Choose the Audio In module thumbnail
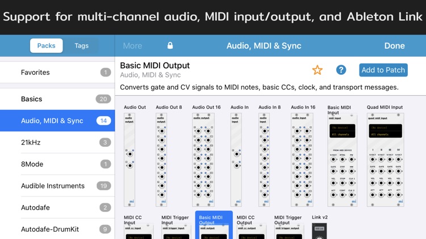The height and width of the screenshot is (239, 426). click(x=236, y=160)
